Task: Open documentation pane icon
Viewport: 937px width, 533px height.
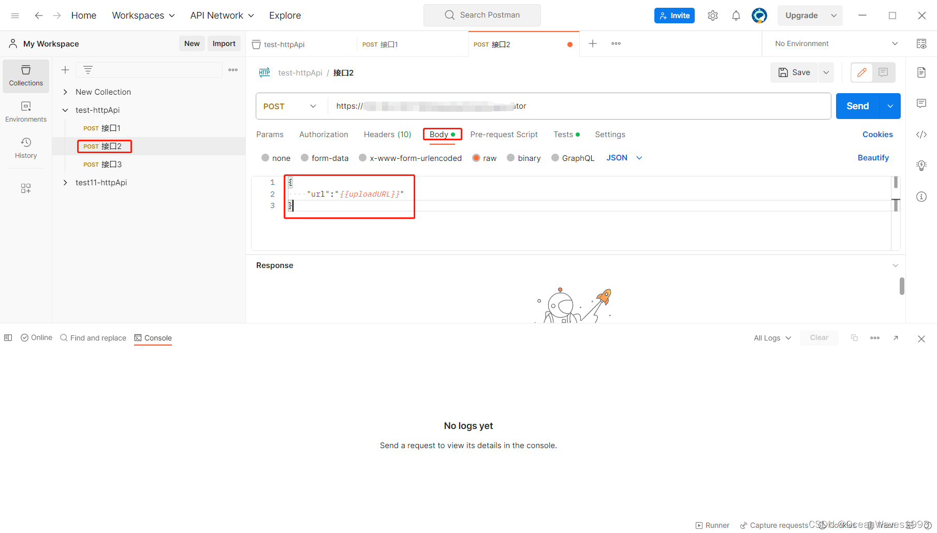Action: (921, 72)
